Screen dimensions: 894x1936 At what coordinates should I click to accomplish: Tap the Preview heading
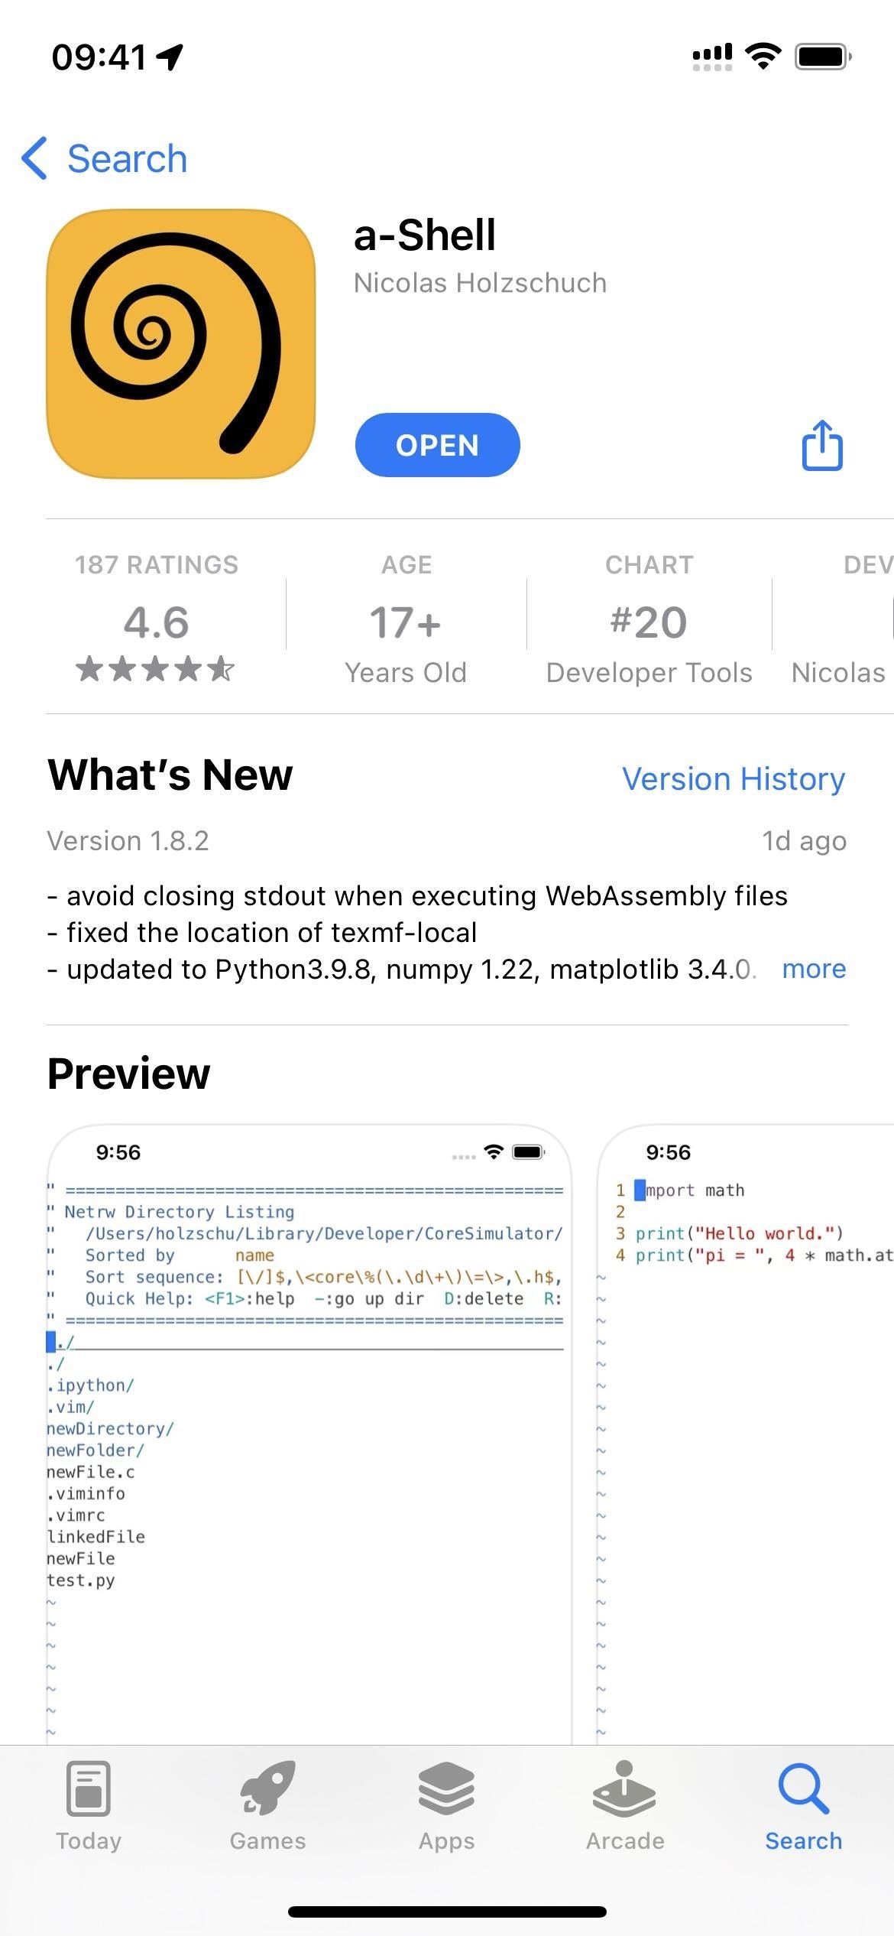(128, 1073)
